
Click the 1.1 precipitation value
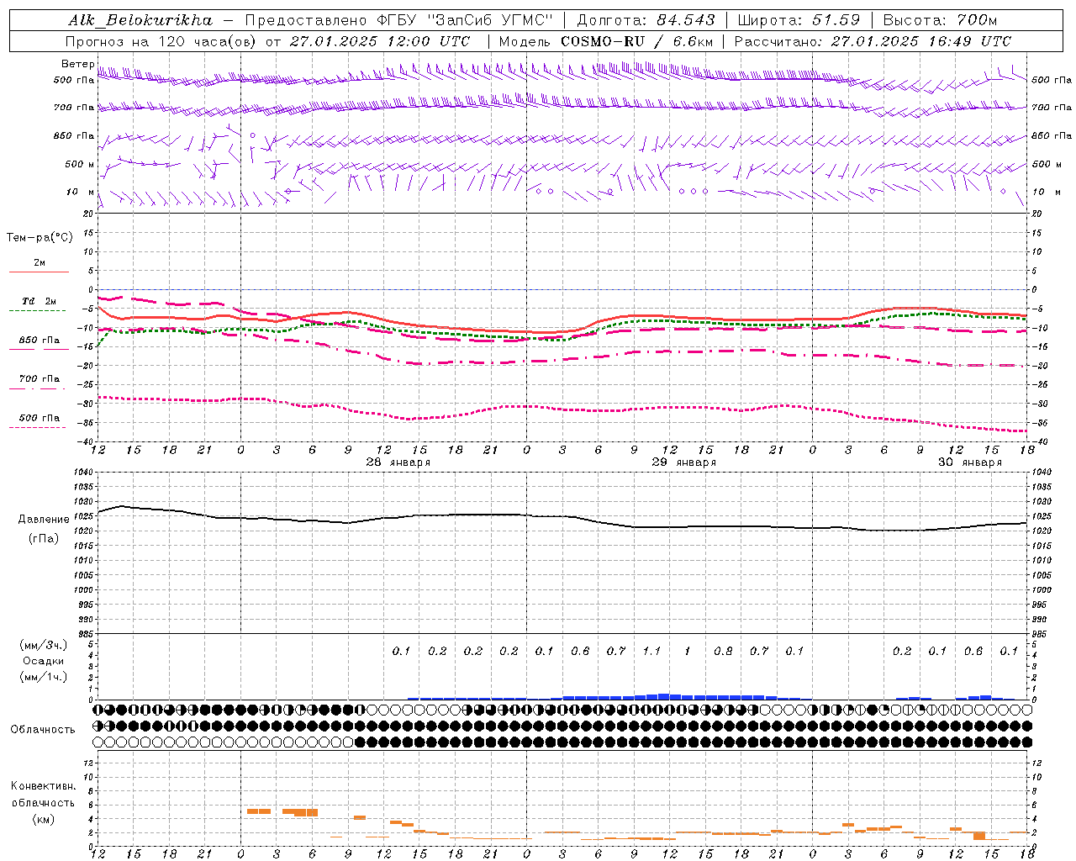(x=651, y=651)
